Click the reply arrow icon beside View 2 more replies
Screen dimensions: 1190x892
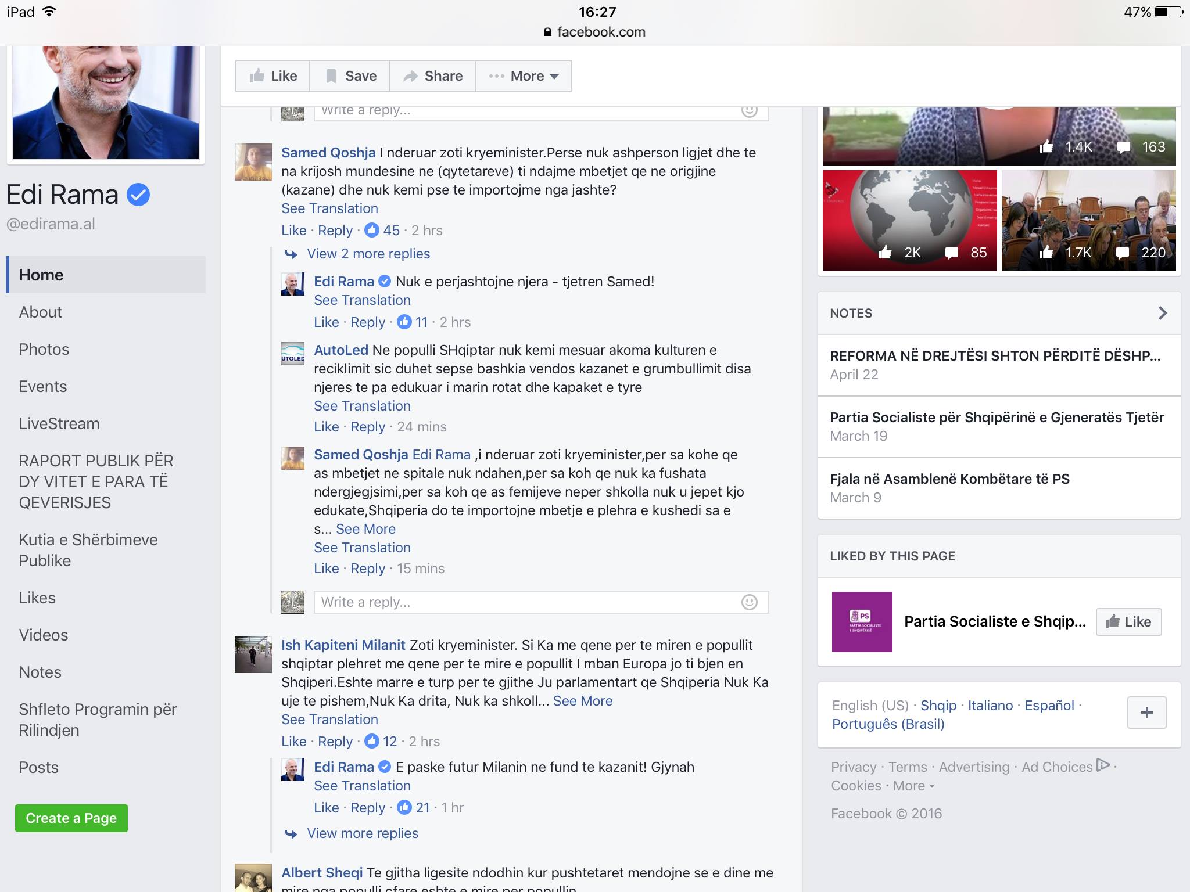[291, 254]
